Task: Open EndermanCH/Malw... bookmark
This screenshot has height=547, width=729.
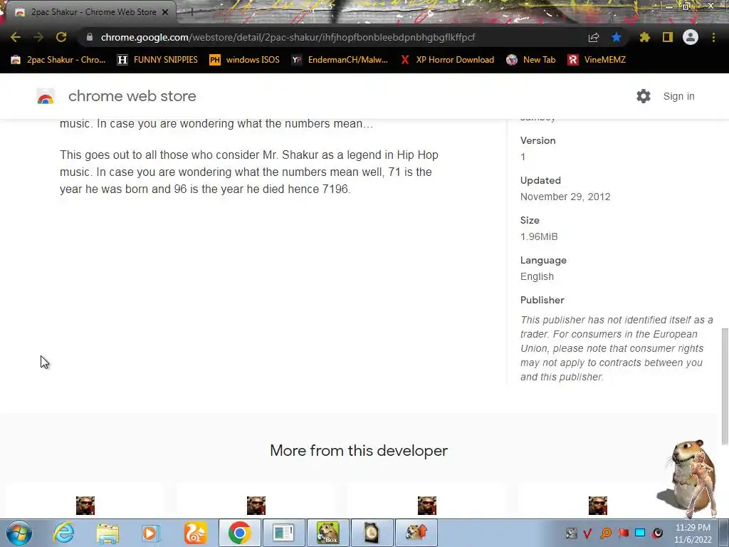Action: 340,60
